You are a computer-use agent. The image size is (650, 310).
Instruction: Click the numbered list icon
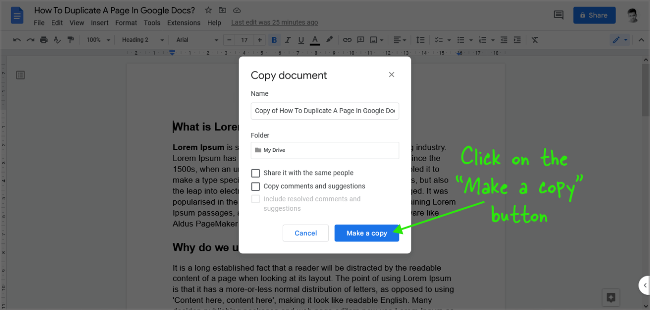tap(483, 40)
